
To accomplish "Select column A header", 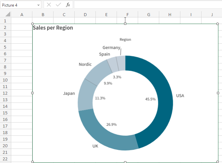I will click(22, 14).
